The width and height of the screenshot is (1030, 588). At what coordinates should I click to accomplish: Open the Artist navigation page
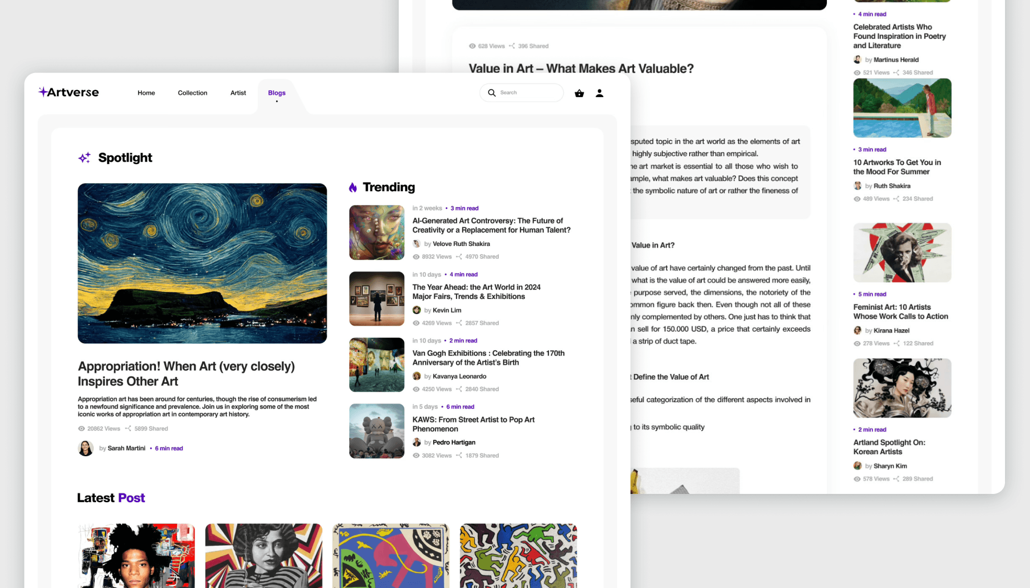pos(238,93)
